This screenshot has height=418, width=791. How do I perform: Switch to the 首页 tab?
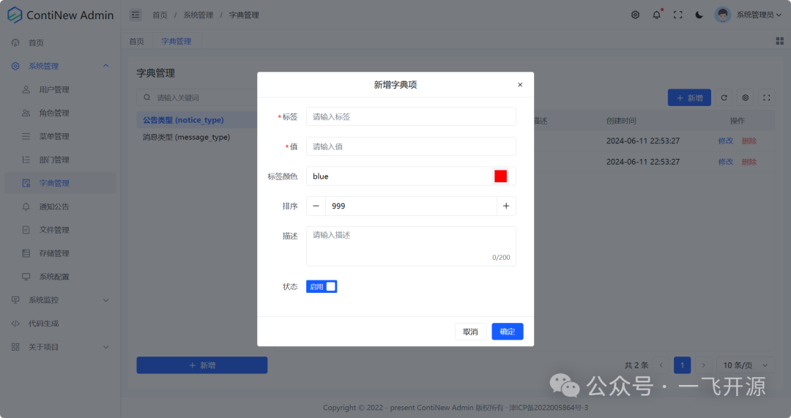pos(136,41)
